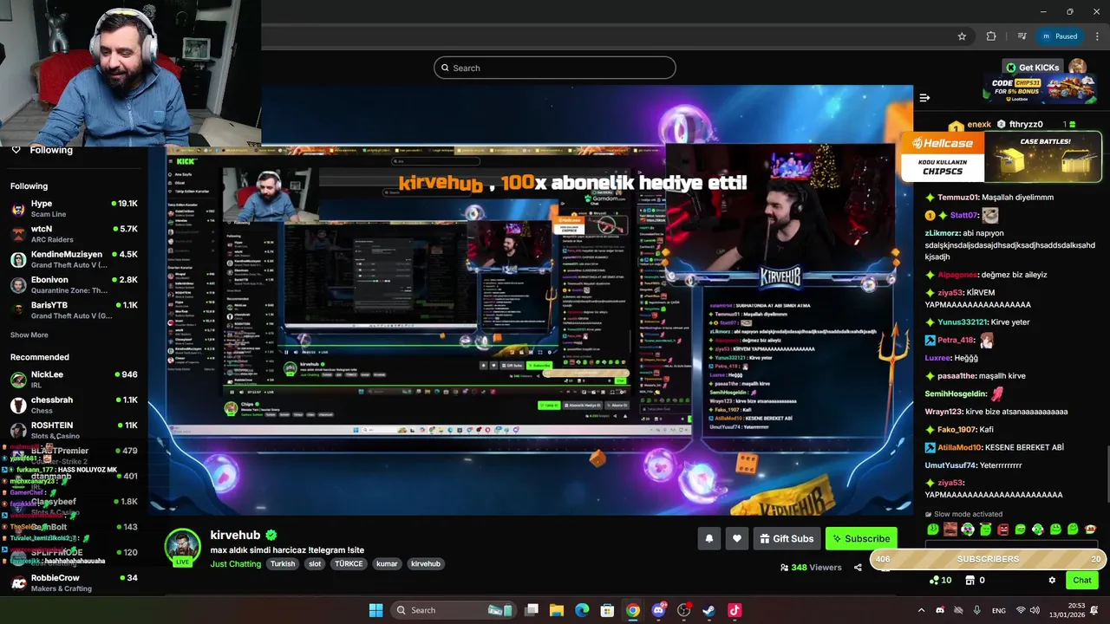Open wtcN channel in Following list
The width and height of the screenshot is (1110, 624).
pyautogui.click(x=74, y=234)
